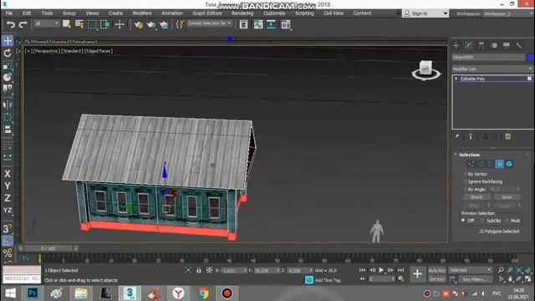Activate Select and Move tool in left toolbar
535x301 pixels.
(8, 41)
